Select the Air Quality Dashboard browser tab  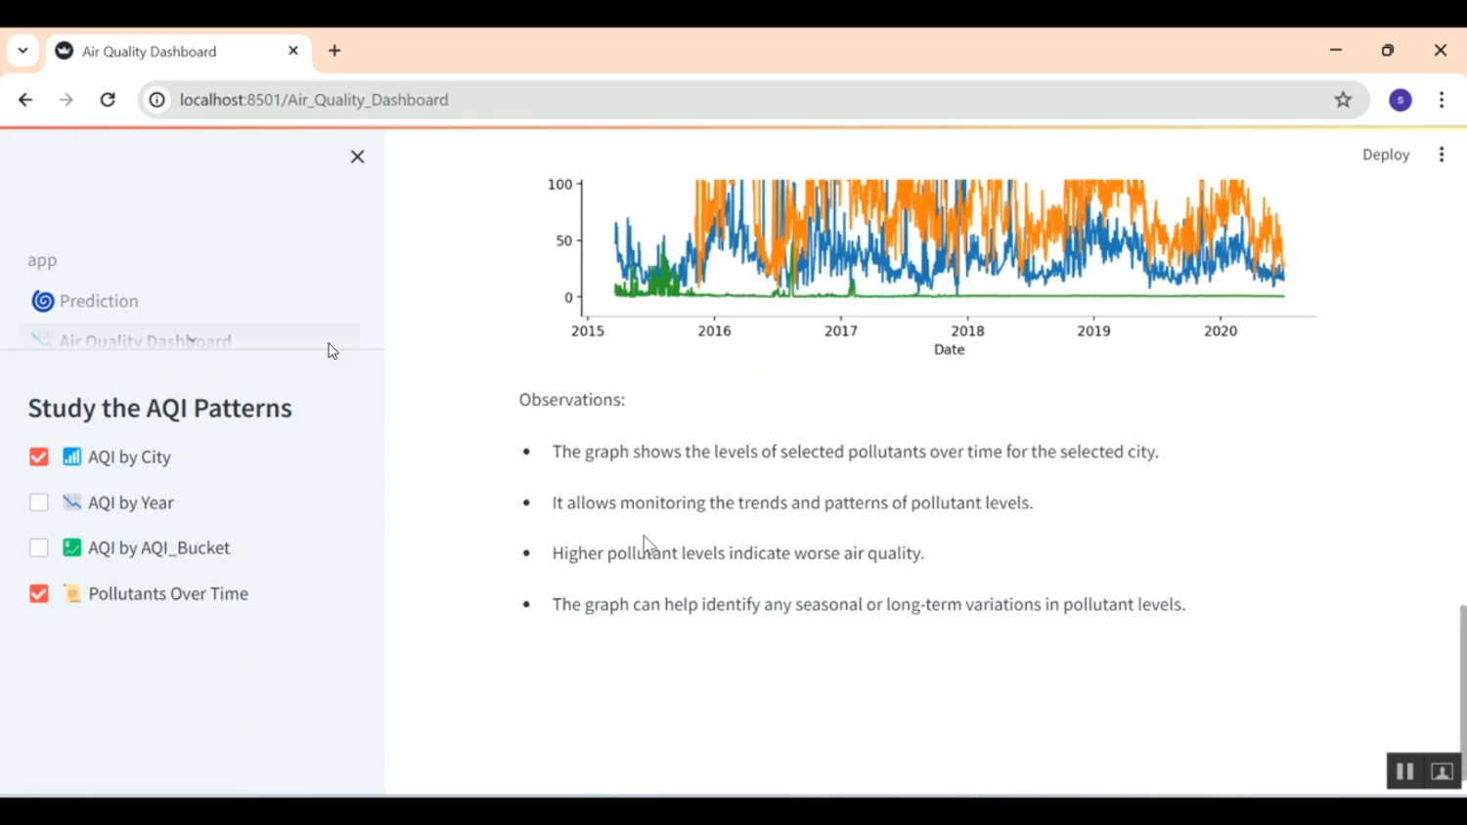pos(166,52)
